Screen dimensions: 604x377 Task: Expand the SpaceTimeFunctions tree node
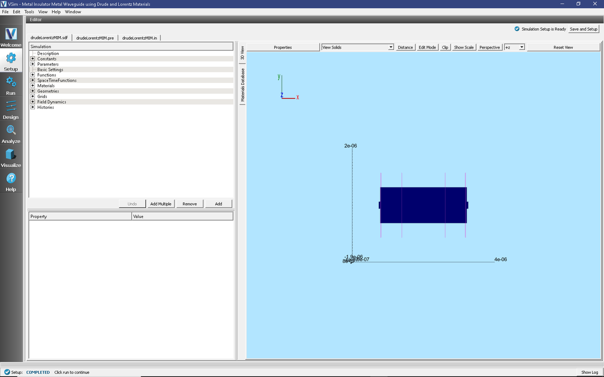33,80
